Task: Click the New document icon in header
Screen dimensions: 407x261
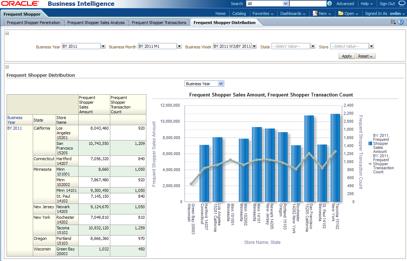Action: click(315, 13)
